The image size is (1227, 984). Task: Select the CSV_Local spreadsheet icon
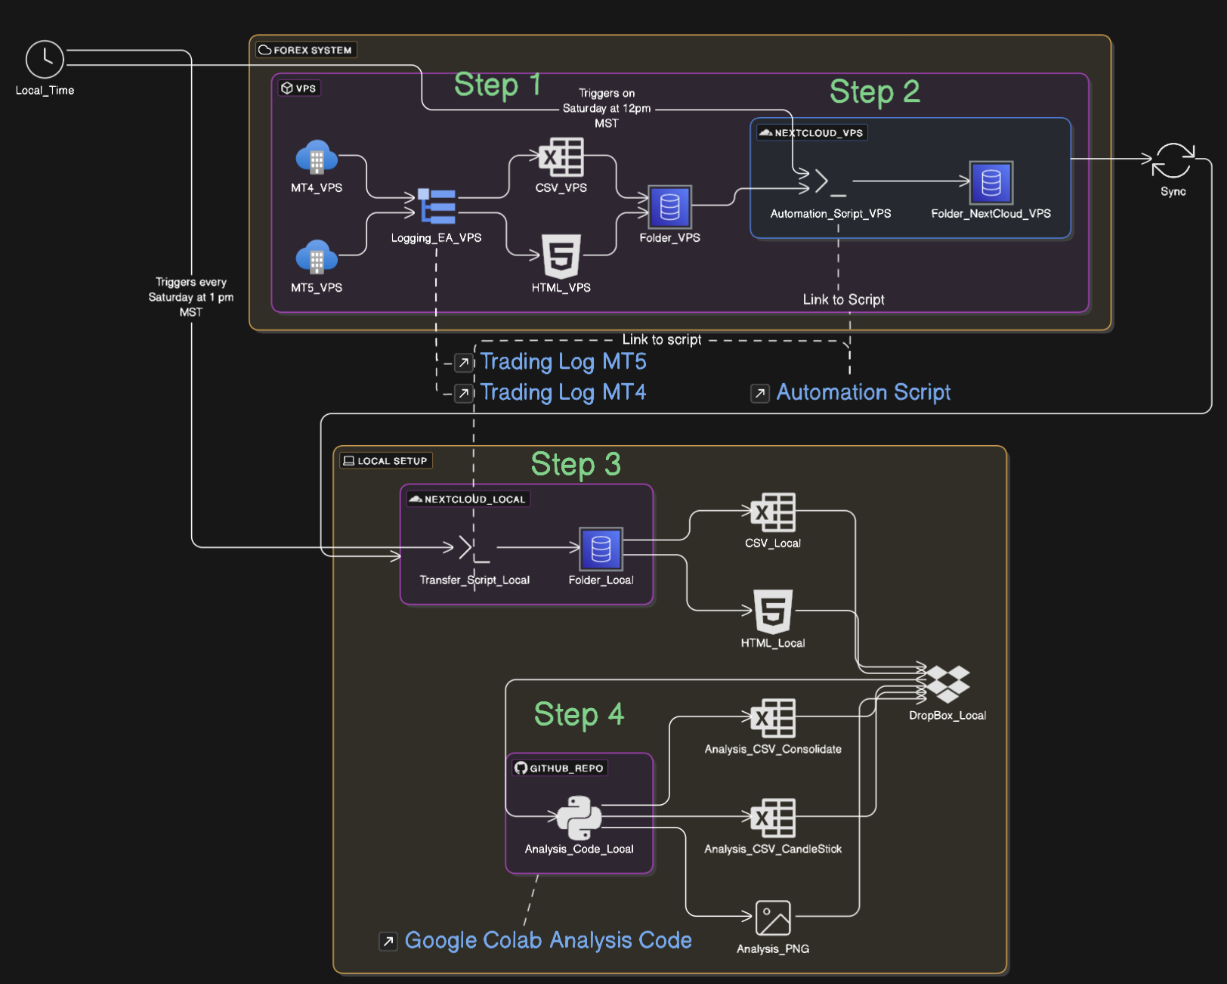[x=773, y=512]
